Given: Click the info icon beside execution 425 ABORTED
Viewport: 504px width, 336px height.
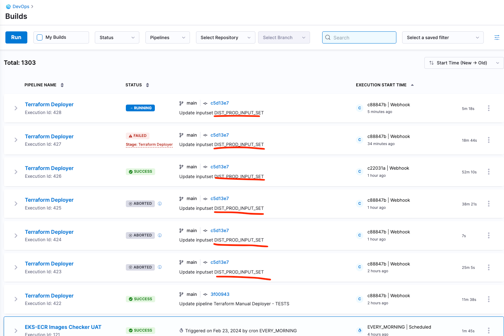Looking at the screenshot, I should [160, 203].
